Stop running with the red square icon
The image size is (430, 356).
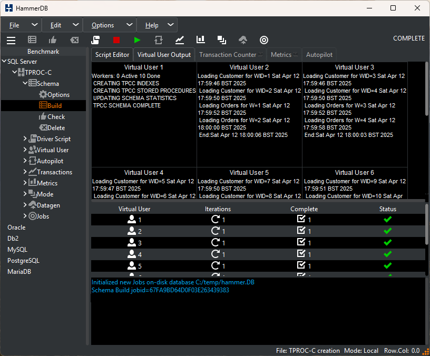point(116,40)
